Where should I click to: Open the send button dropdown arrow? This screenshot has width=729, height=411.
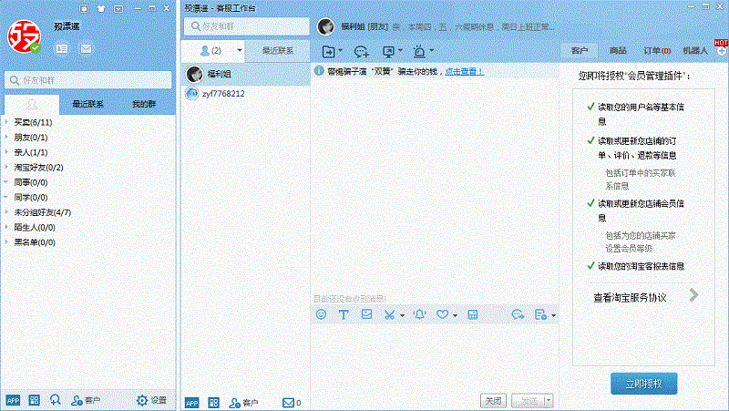click(x=548, y=401)
